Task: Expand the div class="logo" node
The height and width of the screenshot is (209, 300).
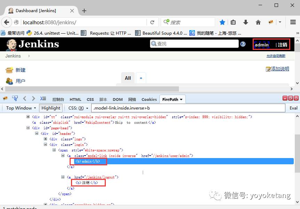Action: tap(45, 139)
